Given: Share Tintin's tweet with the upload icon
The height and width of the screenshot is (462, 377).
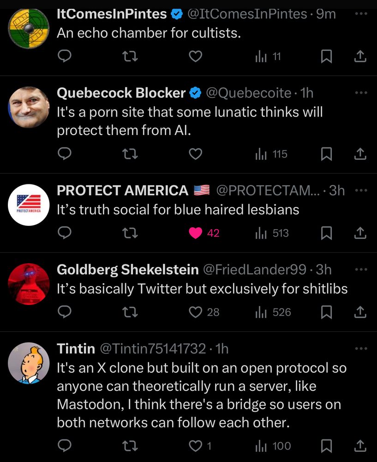Looking at the screenshot, I should 360,446.
